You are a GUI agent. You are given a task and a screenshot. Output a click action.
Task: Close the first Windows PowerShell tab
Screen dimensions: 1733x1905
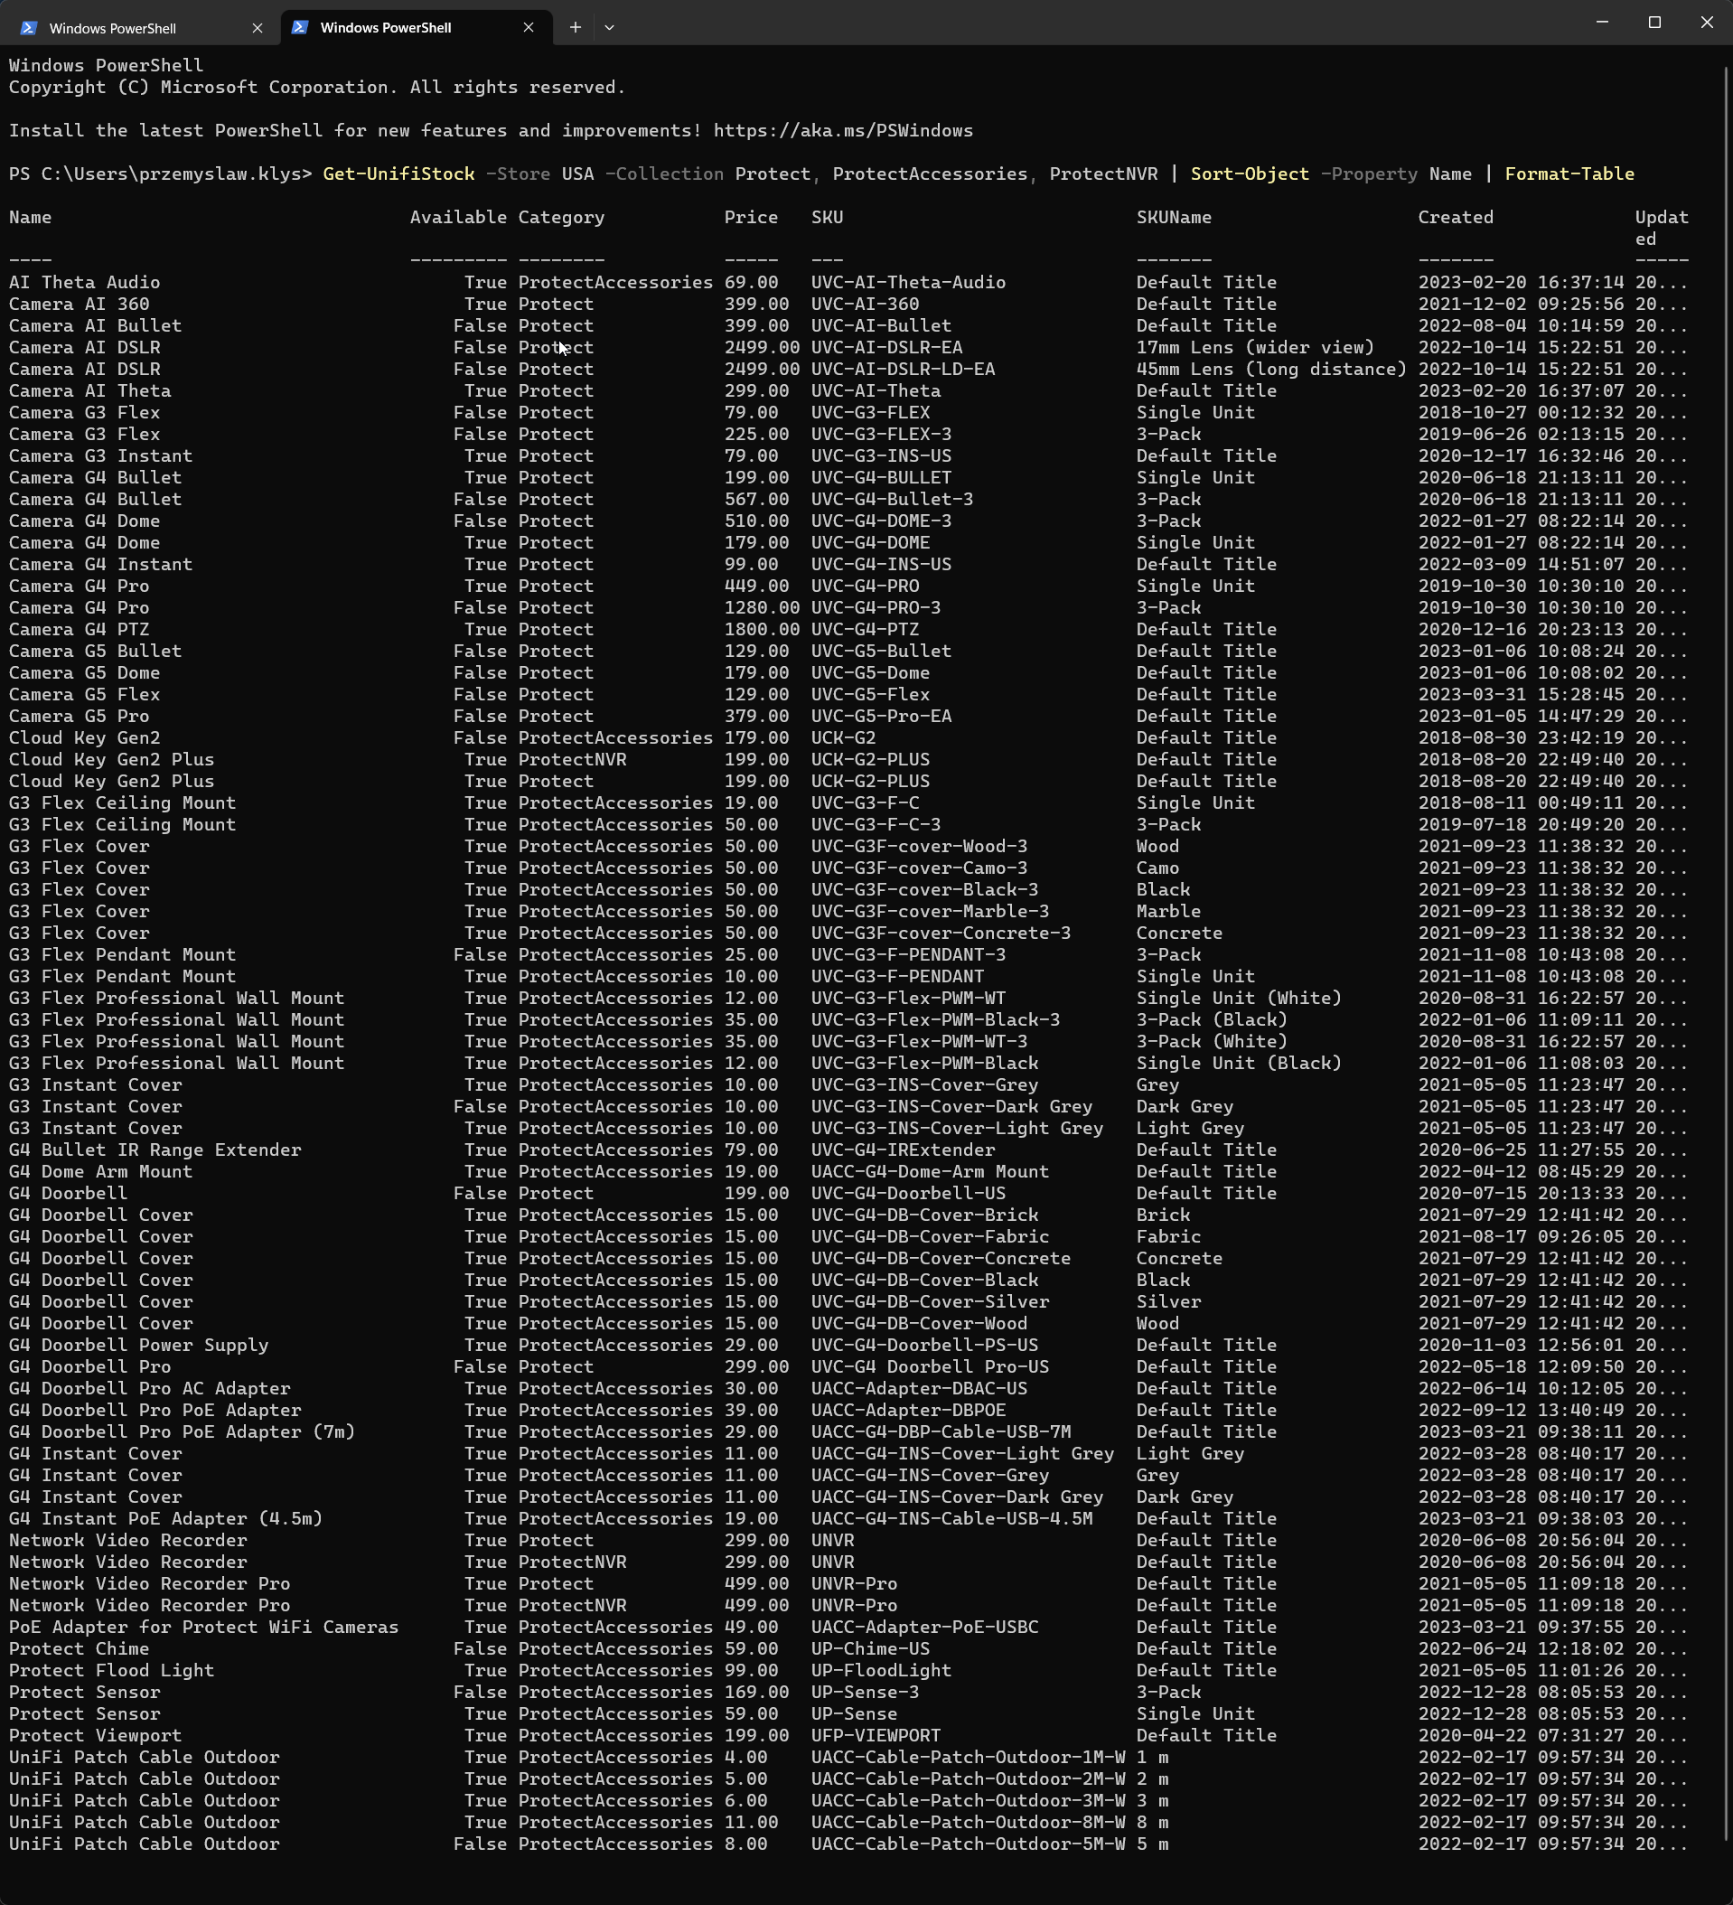pos(257,28)
